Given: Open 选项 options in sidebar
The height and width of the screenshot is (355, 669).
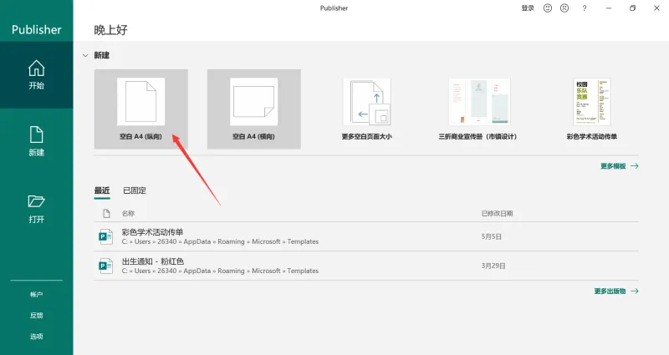Looking at the screenshot, I should click(36, 337).
